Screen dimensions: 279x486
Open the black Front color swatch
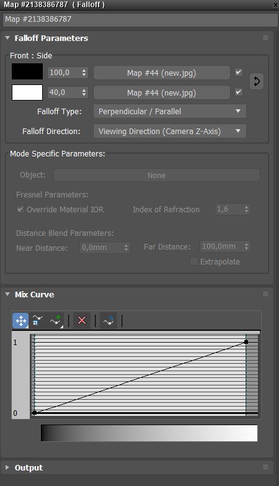tap(27, 71)
